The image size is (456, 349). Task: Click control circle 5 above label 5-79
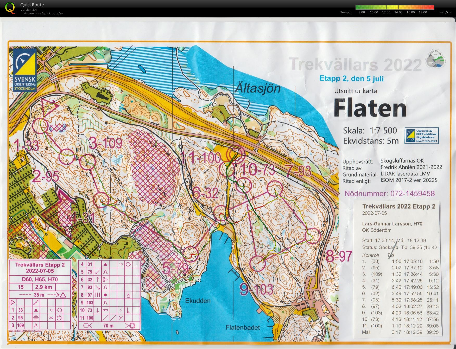(x=191, y=254)
